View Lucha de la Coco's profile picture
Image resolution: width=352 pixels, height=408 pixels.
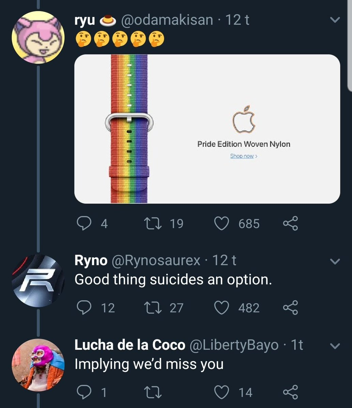coord(38,364)
